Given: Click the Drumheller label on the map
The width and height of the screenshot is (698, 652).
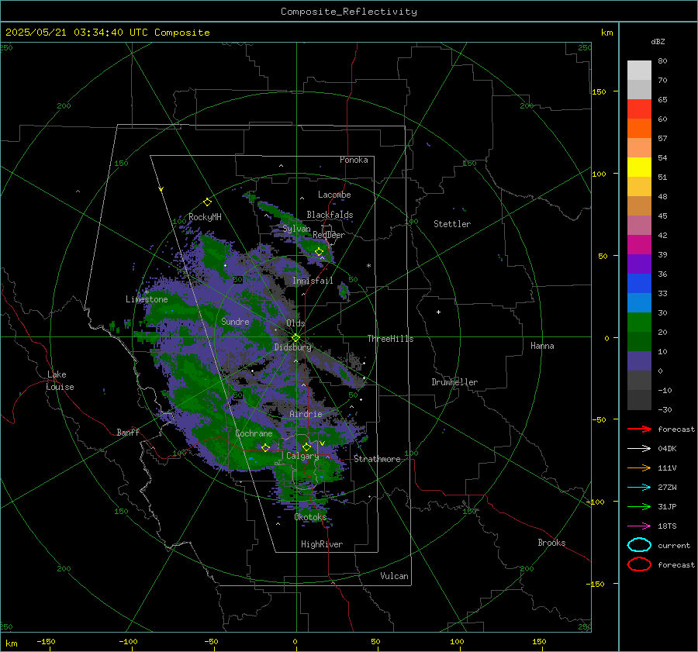Looking at the screenshot, I should click(x=454, y=382).
